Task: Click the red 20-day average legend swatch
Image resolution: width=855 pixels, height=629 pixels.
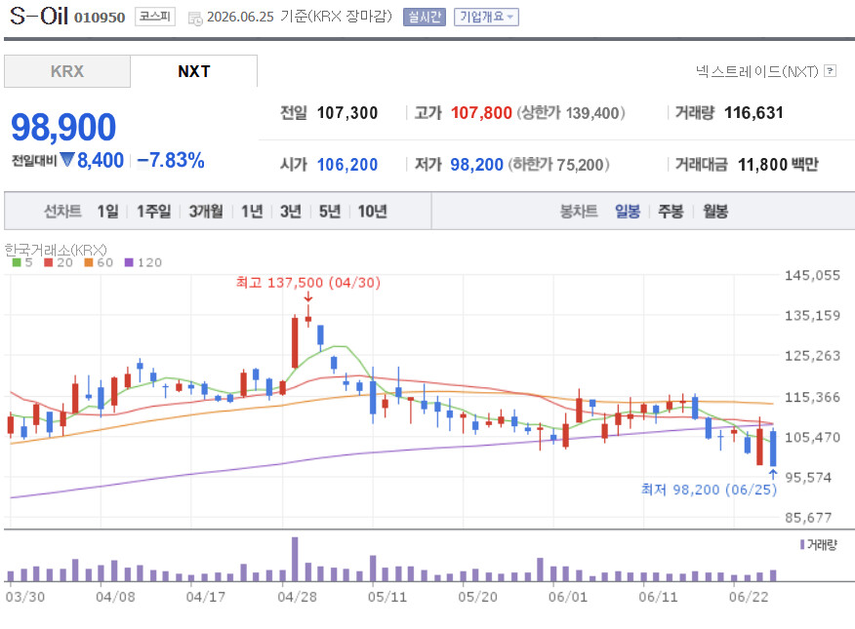Action: point(49,262)
